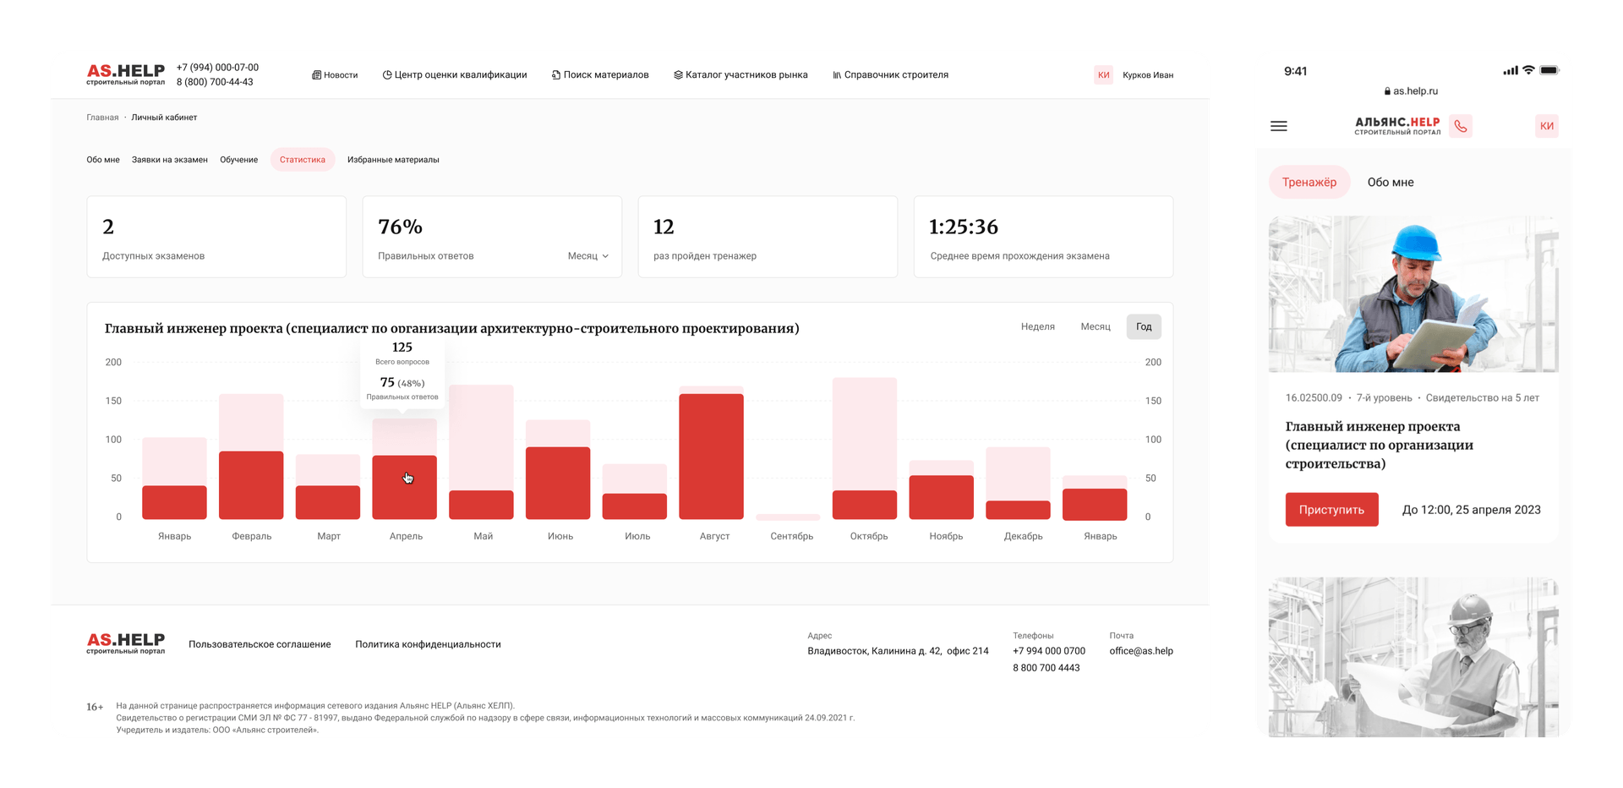Click the AS.HELP logo in header
Image resolution: width=1623 pixels, height=788 pixels.
[x=125, y=74]
